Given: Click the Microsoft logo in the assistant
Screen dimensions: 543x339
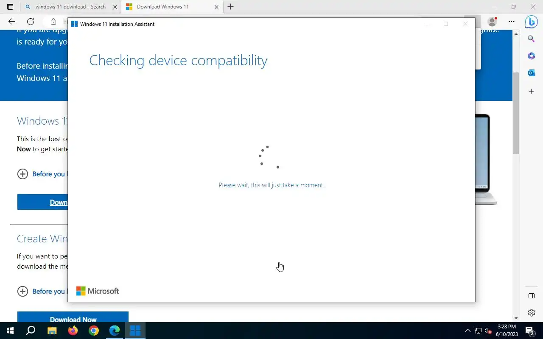Looking at the screenshot, I should tap(98, 291).
